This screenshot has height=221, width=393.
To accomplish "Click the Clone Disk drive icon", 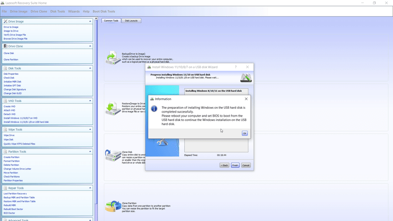I will point(113,155).
